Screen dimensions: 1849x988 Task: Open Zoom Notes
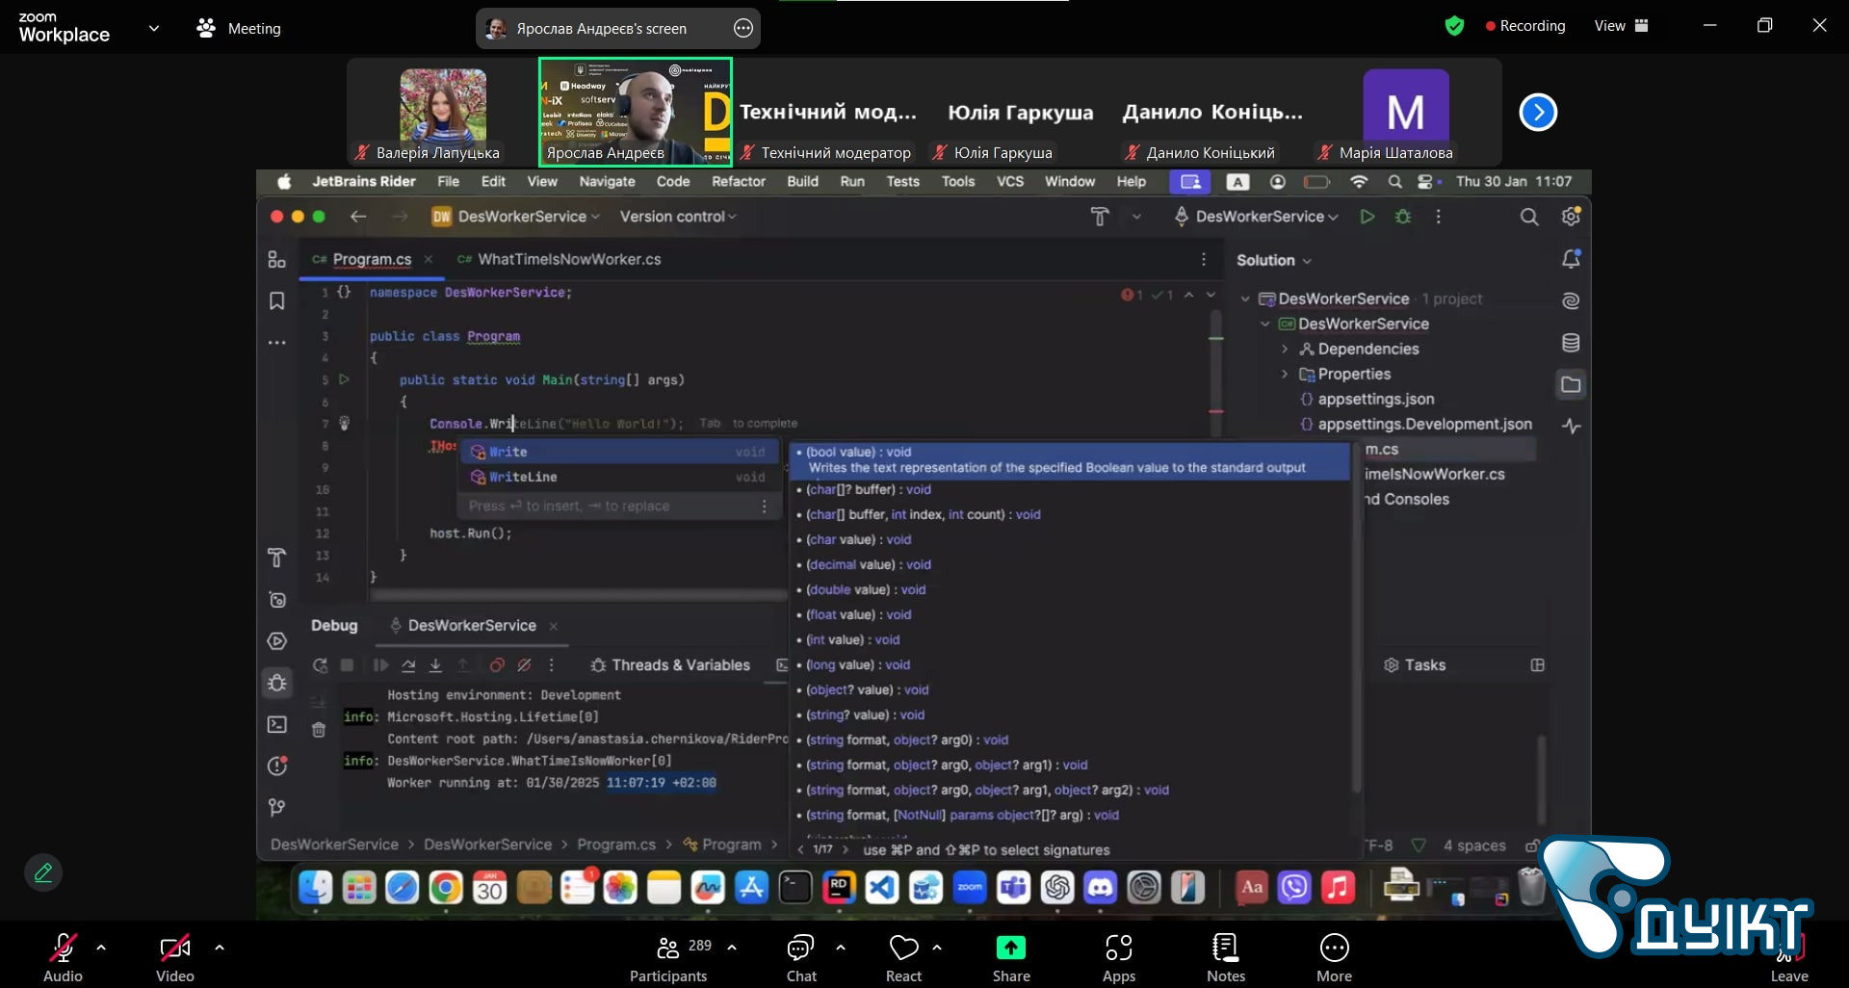click(x=1226, y=956)
